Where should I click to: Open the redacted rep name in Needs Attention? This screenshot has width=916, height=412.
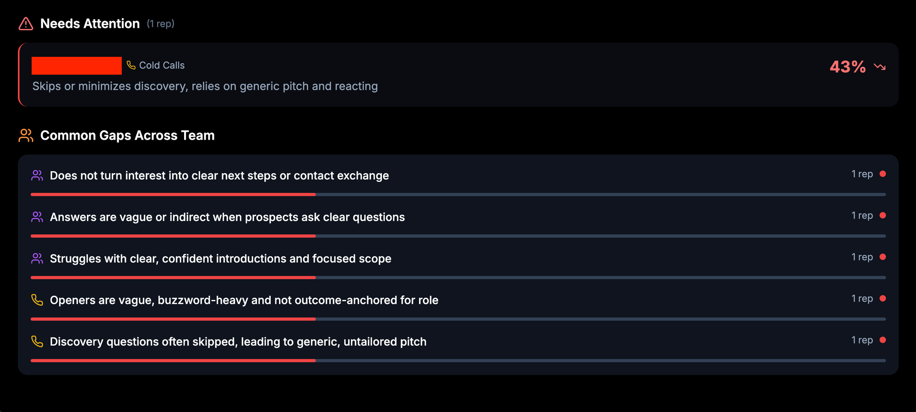click(x=76, y=65)
